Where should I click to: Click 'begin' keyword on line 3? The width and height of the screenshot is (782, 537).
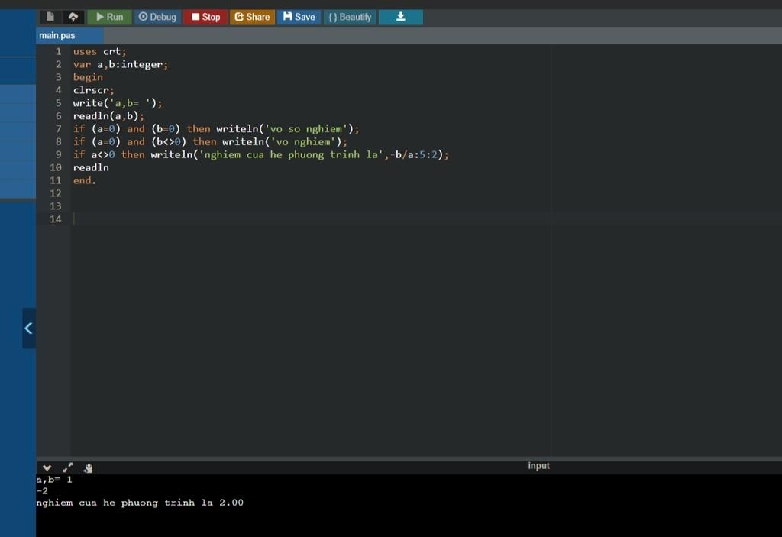(x=88, y=77)
